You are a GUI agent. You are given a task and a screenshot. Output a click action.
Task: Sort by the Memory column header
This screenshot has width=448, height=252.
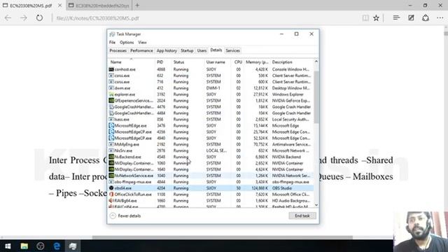tap(257, 62)
